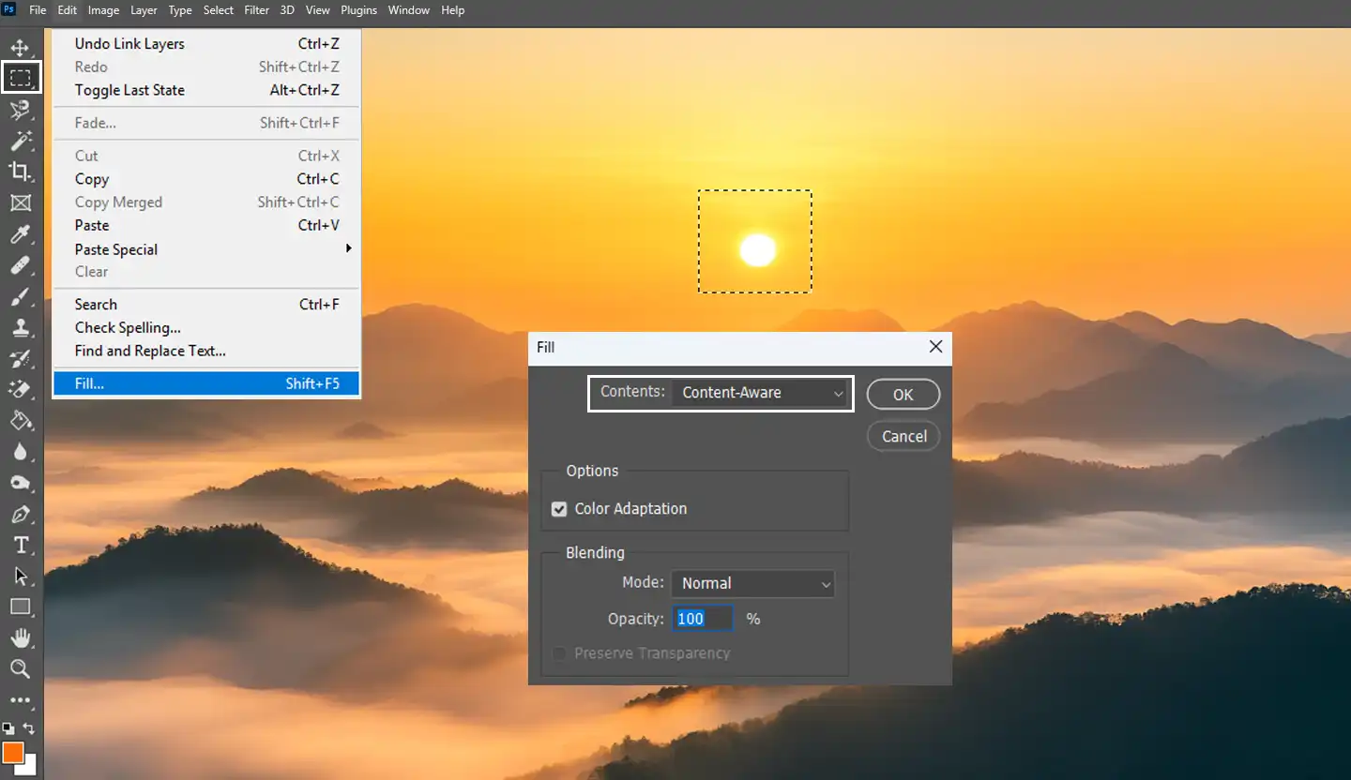The image size is (1351, 780).
Task: Choose Undo Link Layers from Edit menu
Action: 206,44
